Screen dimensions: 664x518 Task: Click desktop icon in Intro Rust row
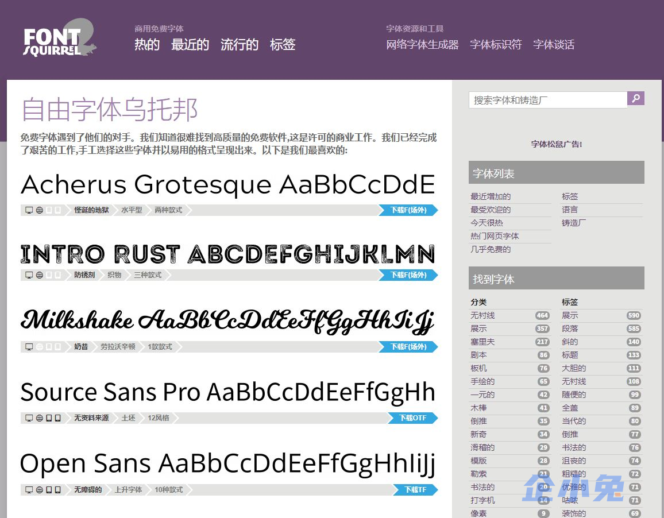pyautogui.click(x=29, y=275)
